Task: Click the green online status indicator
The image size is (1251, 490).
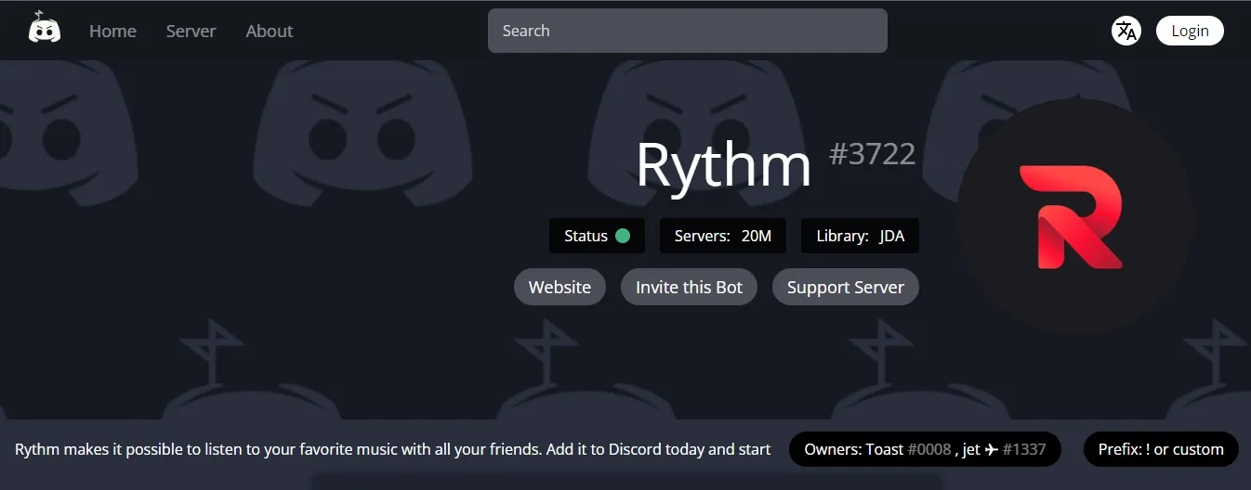Action: click(x=623, y=236)
